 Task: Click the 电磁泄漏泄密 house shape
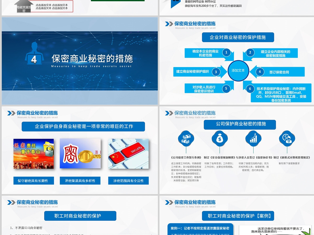point(24,7)
